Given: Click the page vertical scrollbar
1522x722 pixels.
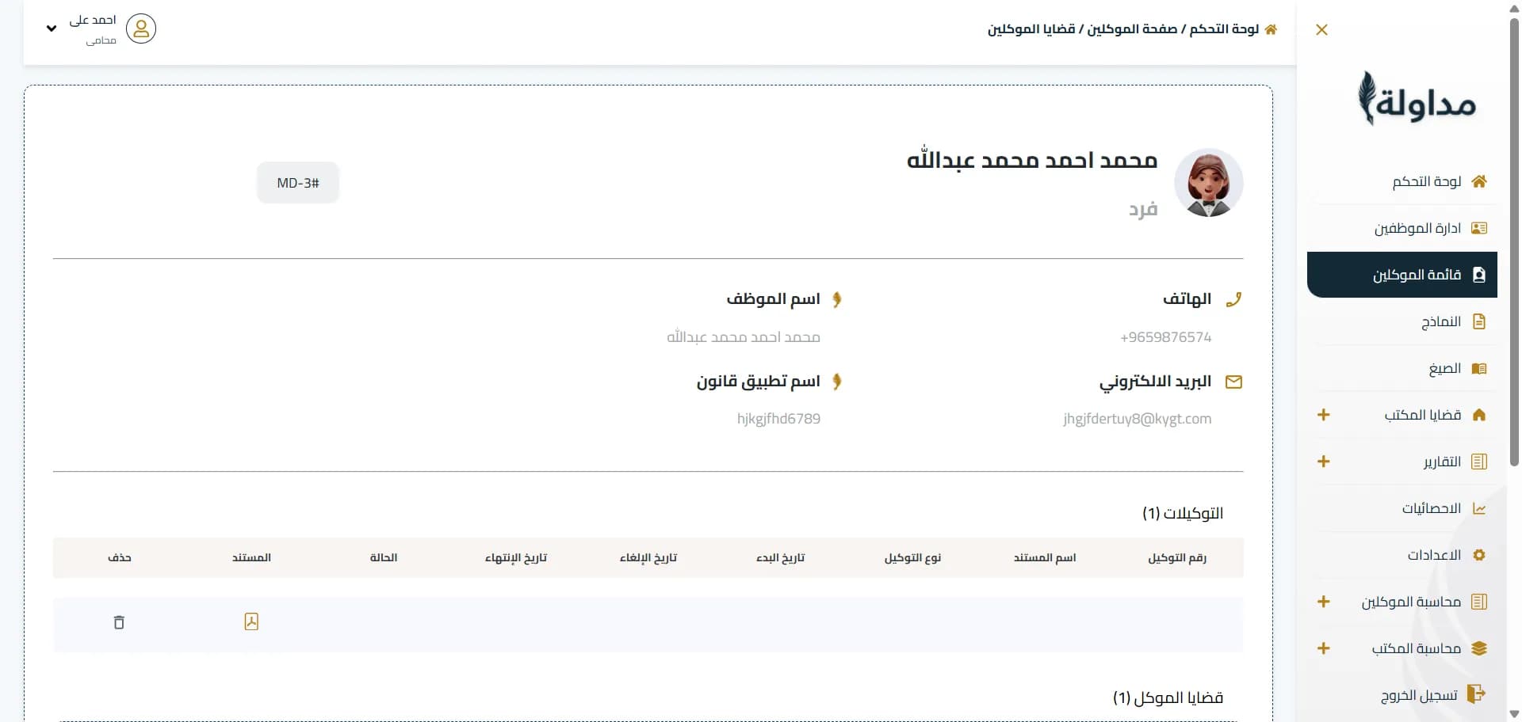Looking at the screenshot, I should point(1514,241).
